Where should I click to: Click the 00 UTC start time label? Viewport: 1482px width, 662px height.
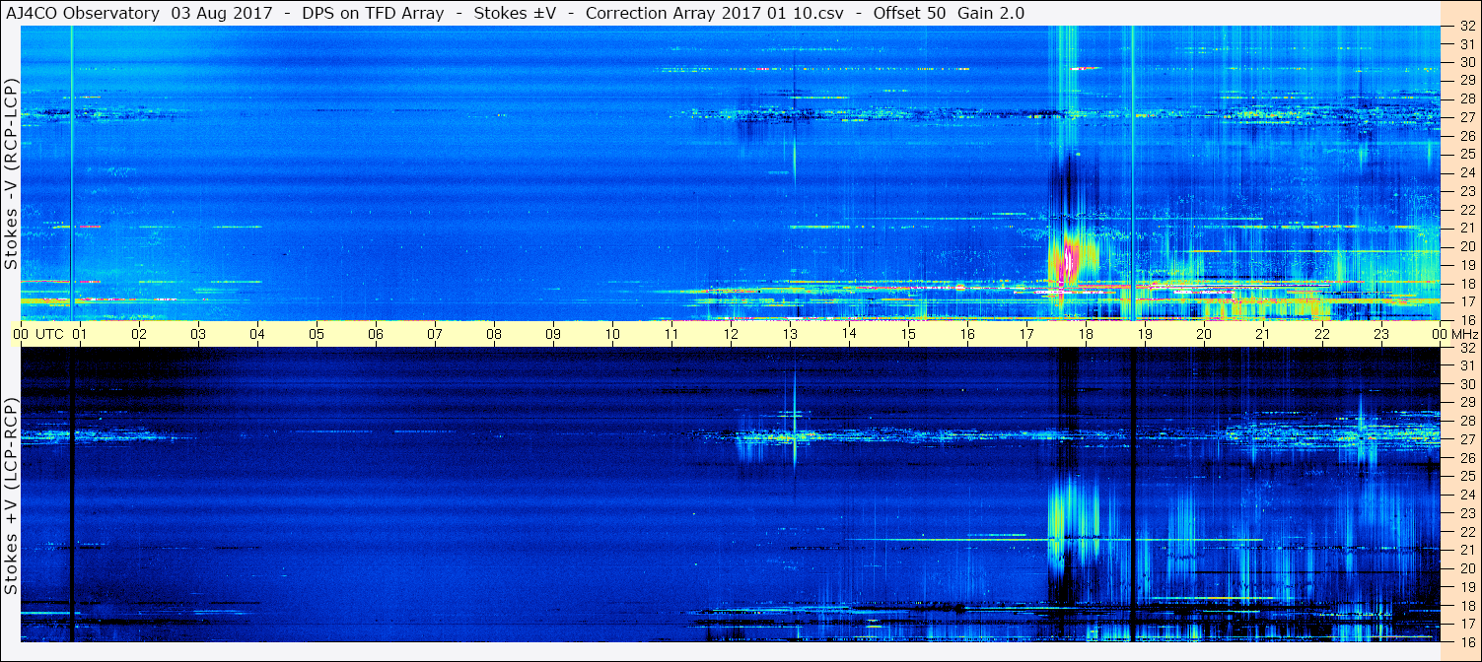click(x=38, y=334)
